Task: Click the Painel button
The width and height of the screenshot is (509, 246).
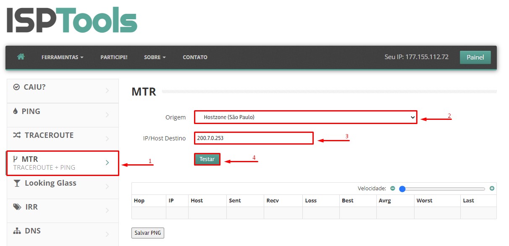Action: tap(475, 57)
